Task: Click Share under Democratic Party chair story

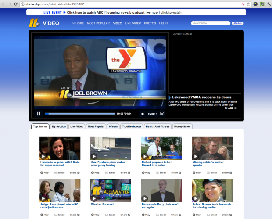Action: pyautogui.click(x=176, y=215)
